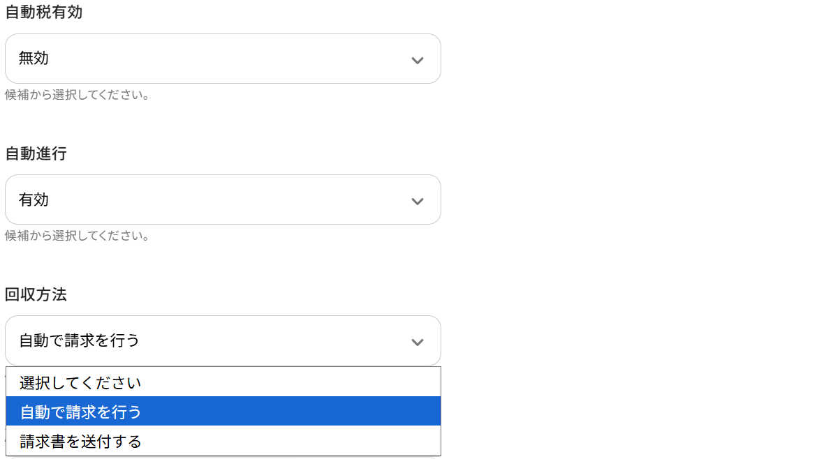Choose the highlighted 自動で請求を行う list option
This screenshot has height=459, width=840.
(x=80, y=412)
